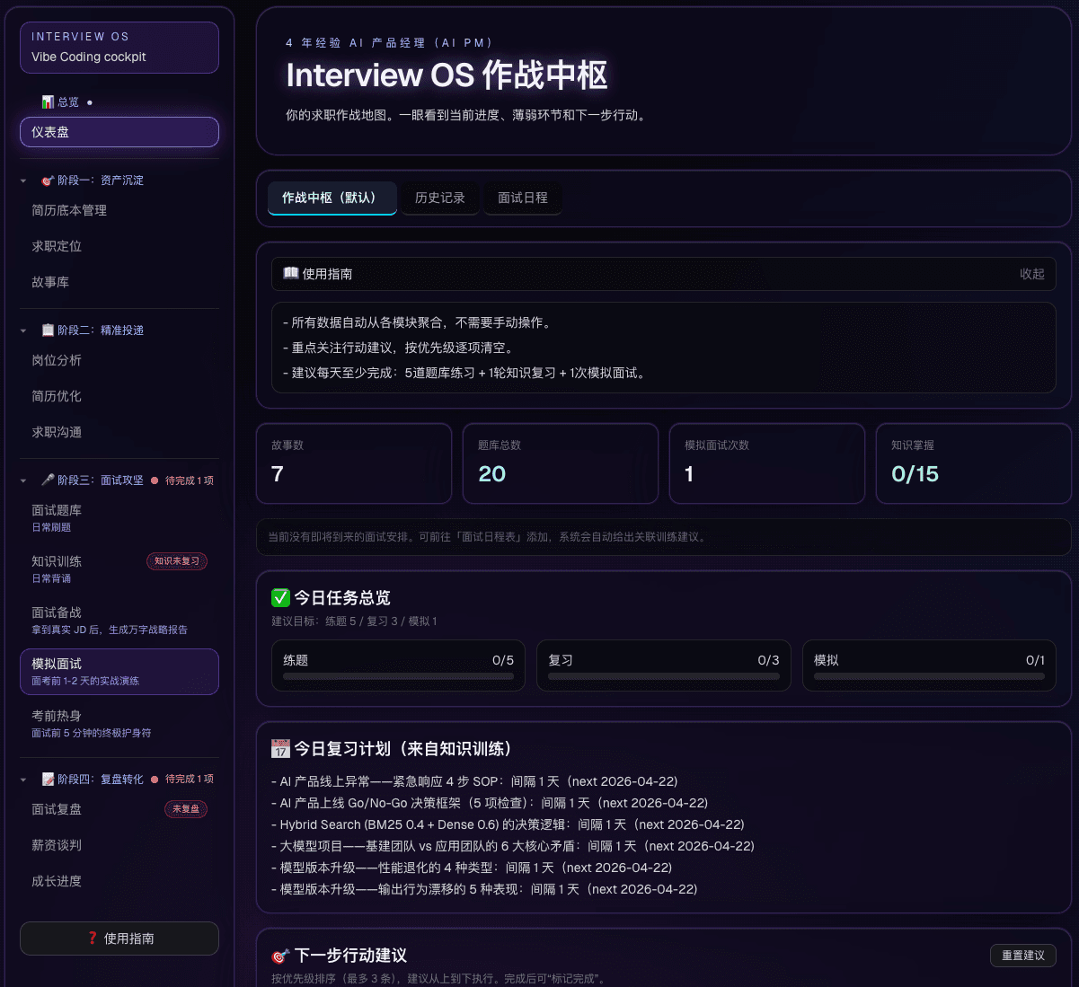
Task: Click the 知识未复习 badge
Action: [x=177, y=561]
